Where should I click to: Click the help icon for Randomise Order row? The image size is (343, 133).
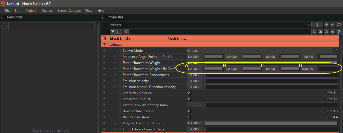(x=104, y=117)
